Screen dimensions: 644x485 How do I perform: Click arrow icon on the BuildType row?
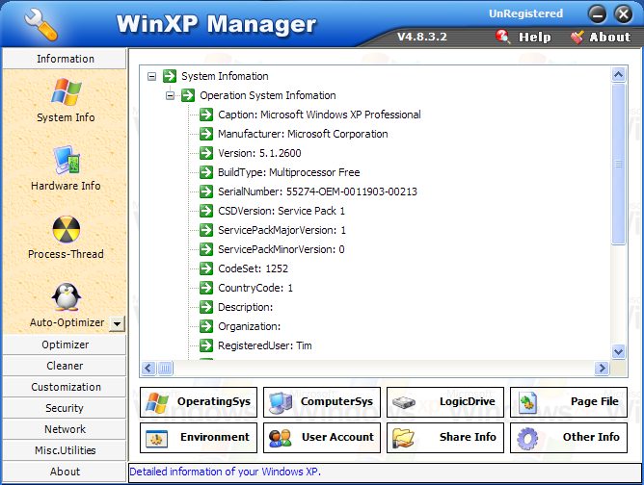coord(206,172)
